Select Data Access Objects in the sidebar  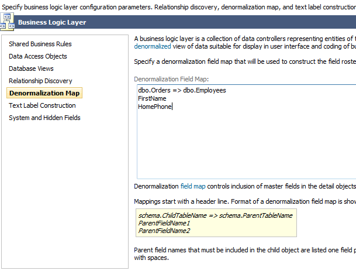38,56
